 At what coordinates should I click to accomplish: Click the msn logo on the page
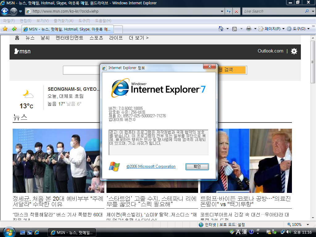[x=22, y=52]
